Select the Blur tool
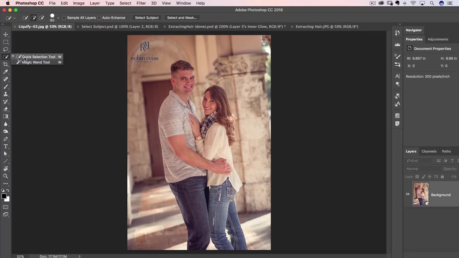 (6, 124)
